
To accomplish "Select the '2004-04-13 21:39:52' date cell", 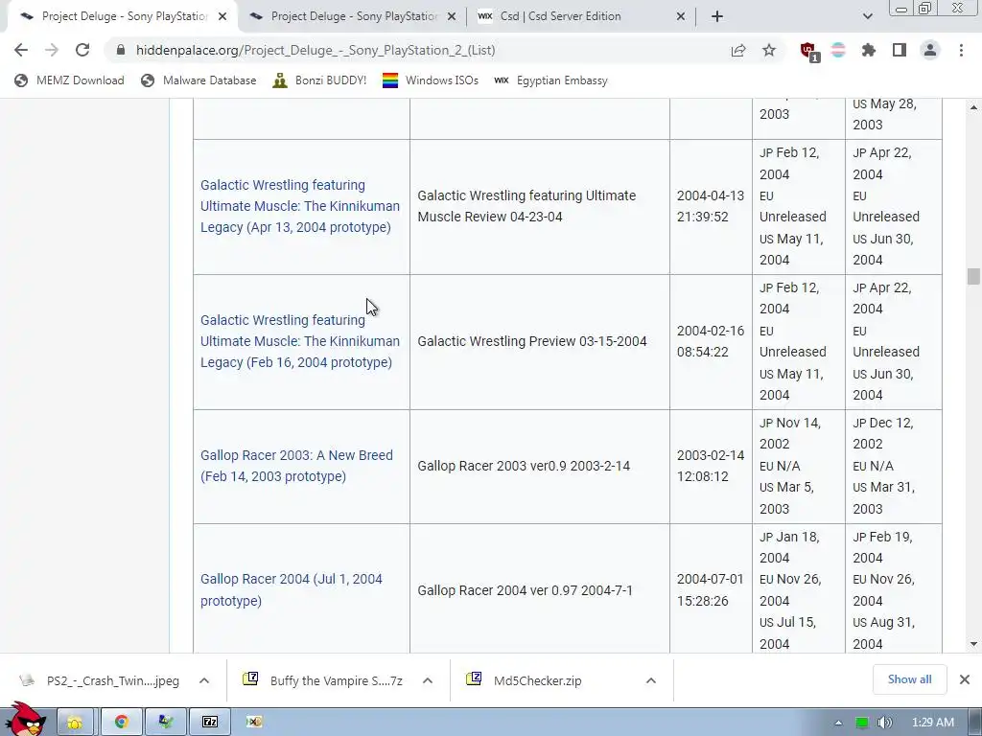I will [711, 206].
